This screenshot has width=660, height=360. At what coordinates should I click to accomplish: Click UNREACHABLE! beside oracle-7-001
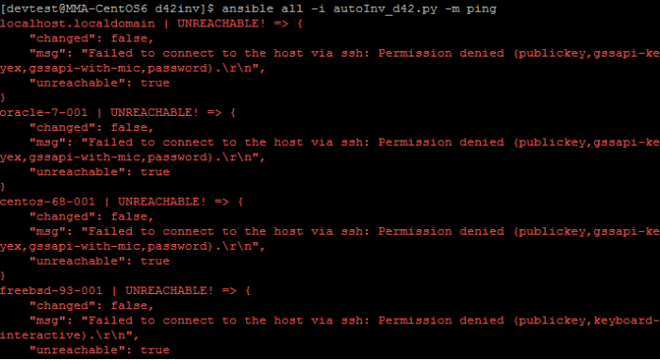[155, 113]
